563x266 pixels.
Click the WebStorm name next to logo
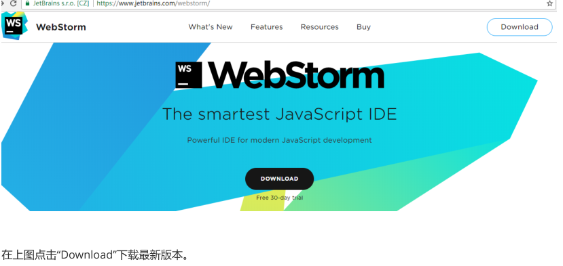[x=61, y=27]
